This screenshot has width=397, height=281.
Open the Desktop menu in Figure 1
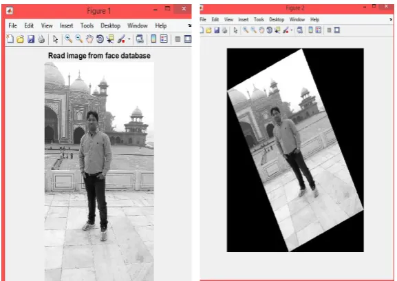click(110, 25)
